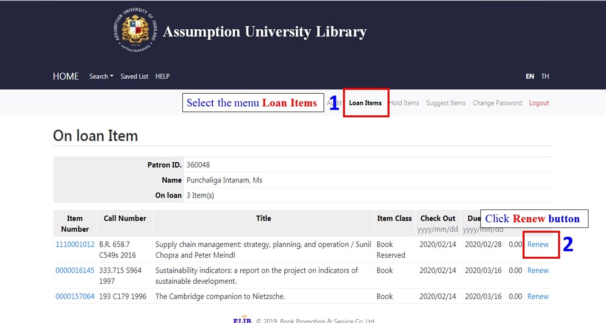
Task: Open item number 0000157064
Action: click(75, 297)
